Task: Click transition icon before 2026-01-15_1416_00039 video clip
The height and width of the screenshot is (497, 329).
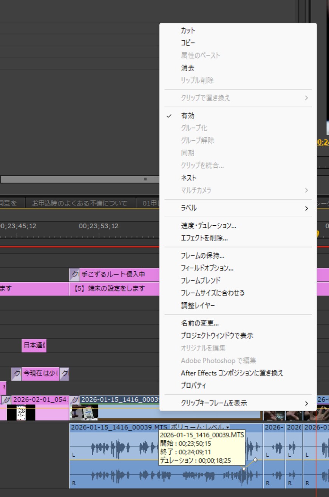Action: coord(75,399)
